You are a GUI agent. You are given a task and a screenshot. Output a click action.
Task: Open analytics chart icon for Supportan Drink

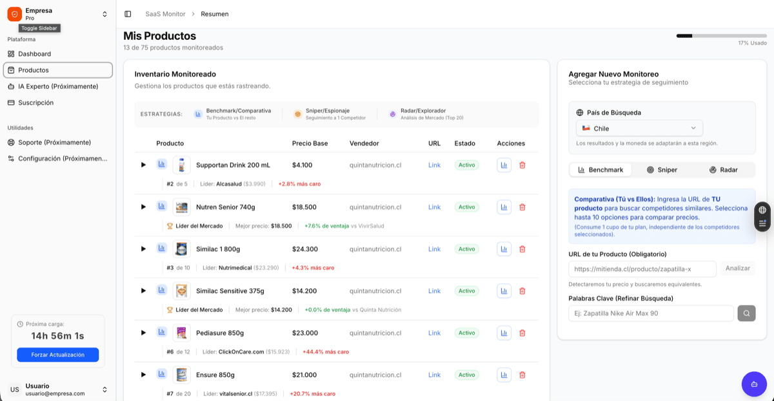point(162,164)
